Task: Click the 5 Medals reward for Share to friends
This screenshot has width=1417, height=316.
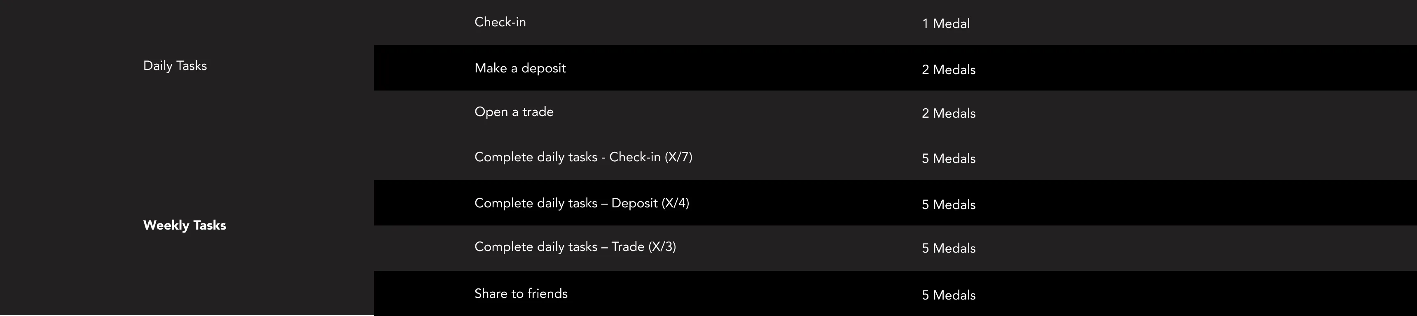Action: (x=948, y=295)
